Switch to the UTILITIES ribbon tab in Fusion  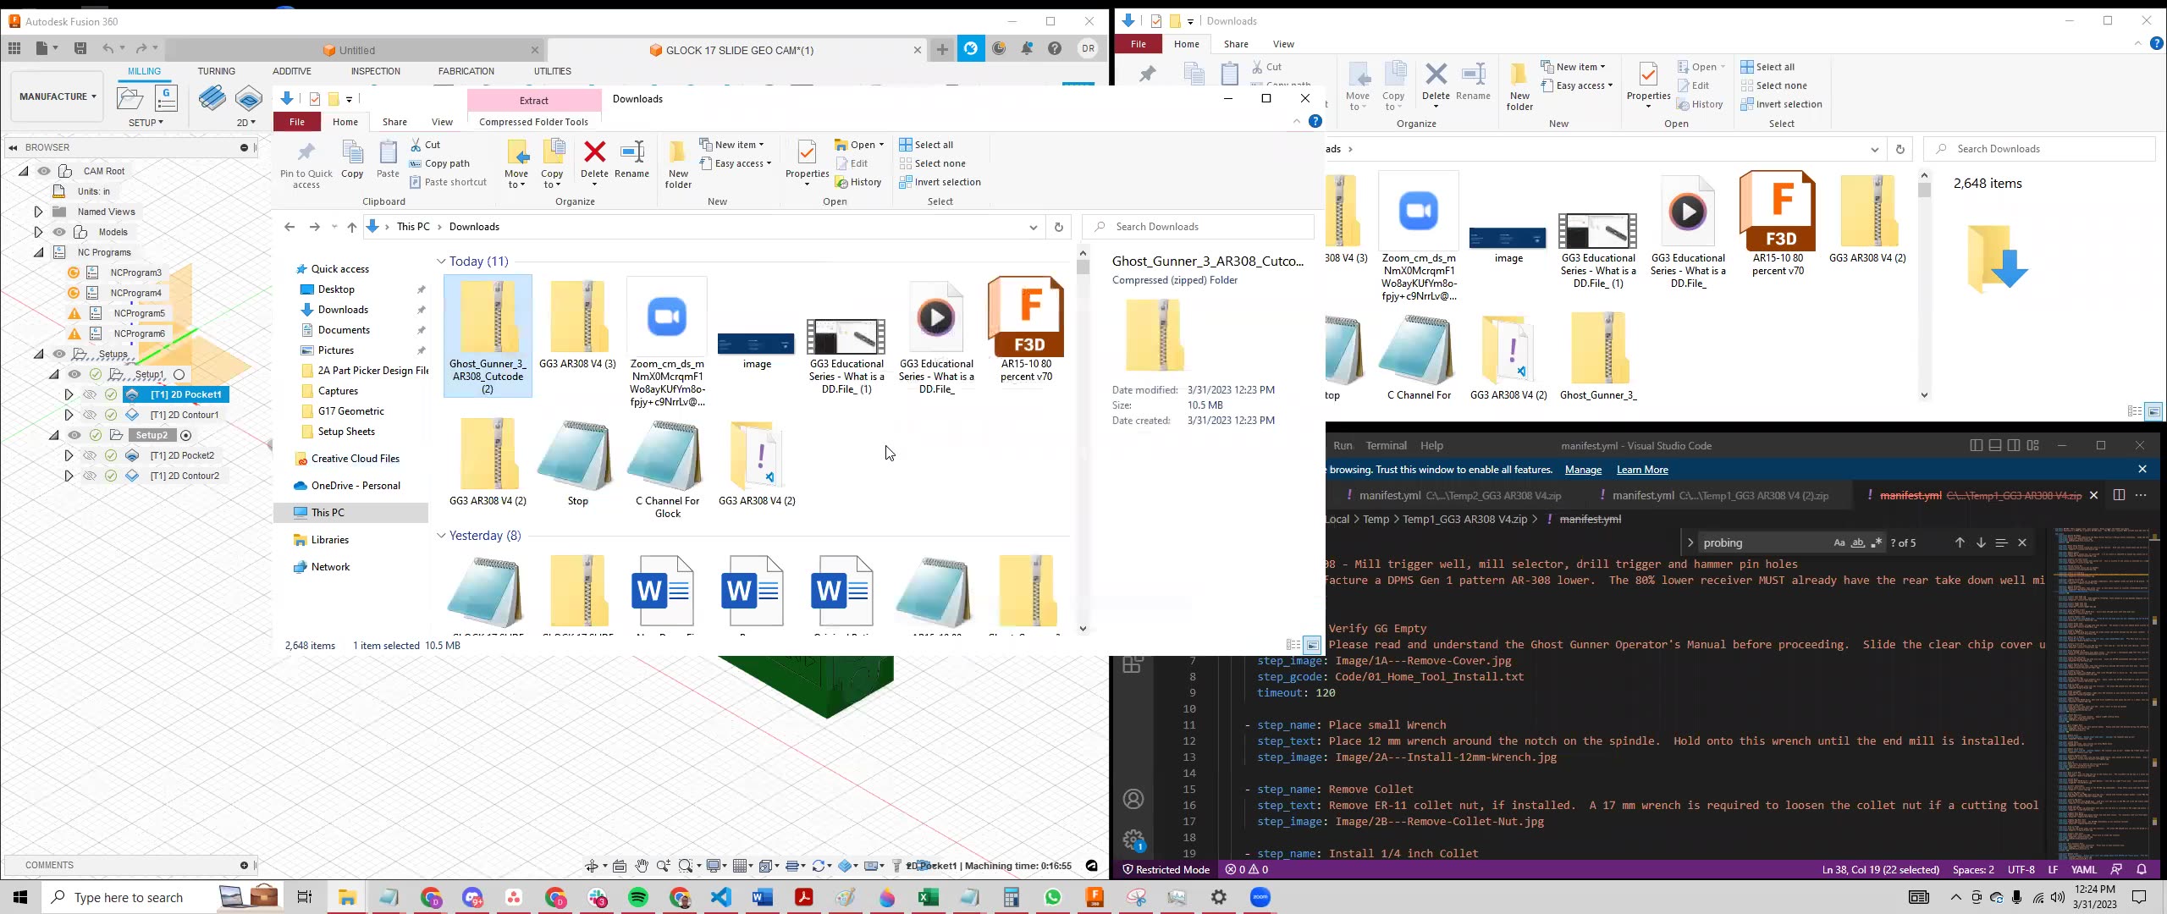click(x=552, y=71)
